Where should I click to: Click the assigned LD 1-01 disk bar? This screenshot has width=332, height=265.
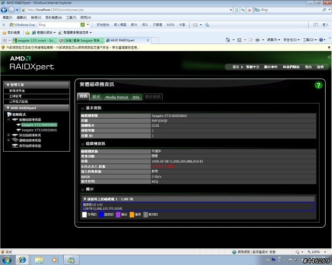click(198, 207)
